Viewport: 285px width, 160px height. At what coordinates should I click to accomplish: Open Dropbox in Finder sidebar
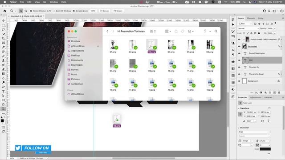coord(75,41)
